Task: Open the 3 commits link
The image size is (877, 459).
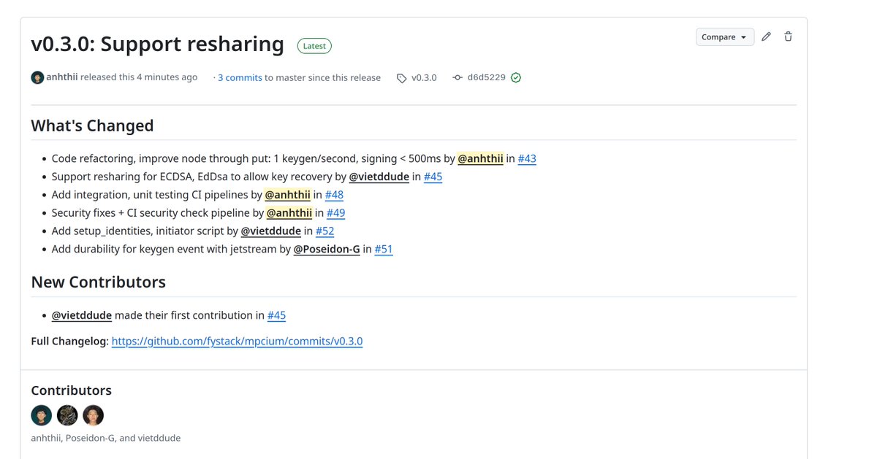Action: tap(240, 77)
